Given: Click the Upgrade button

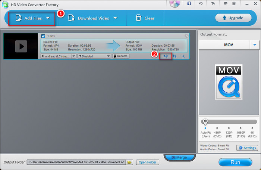Looking at the screenshot, I should pyautogui.click(x=233, y=18).
